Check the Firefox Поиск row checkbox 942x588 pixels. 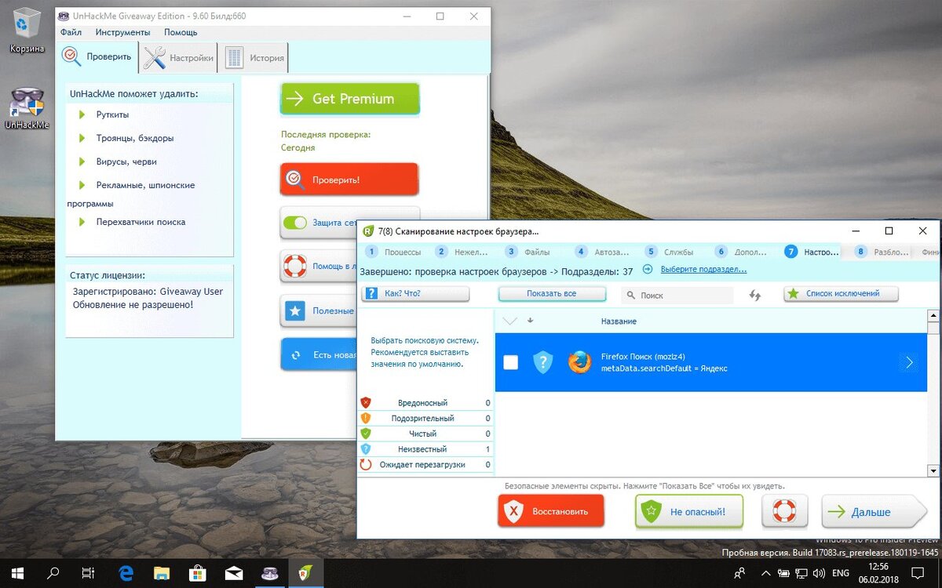coord(511,362)
